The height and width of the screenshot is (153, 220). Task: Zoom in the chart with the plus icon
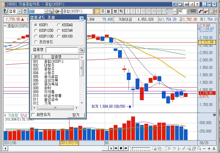(x=209, y=149)
